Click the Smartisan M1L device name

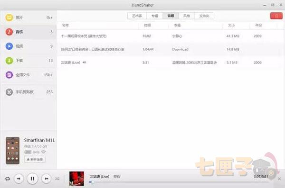tap(39, 140)
